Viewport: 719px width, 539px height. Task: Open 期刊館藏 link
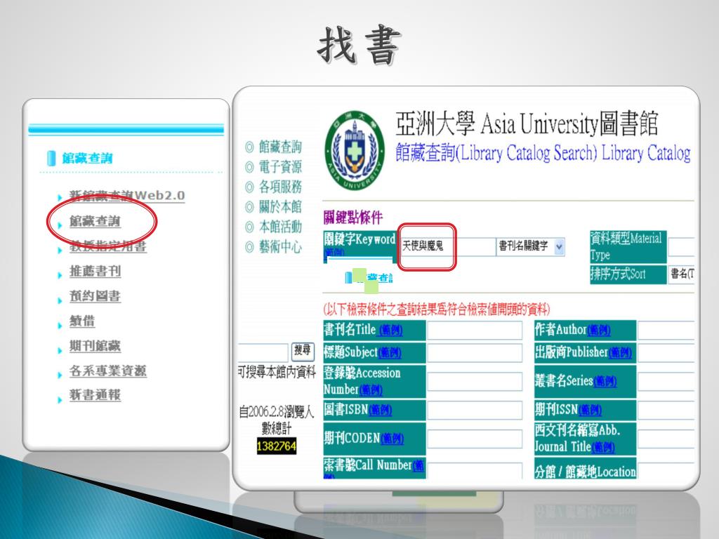tap(95, 345)
